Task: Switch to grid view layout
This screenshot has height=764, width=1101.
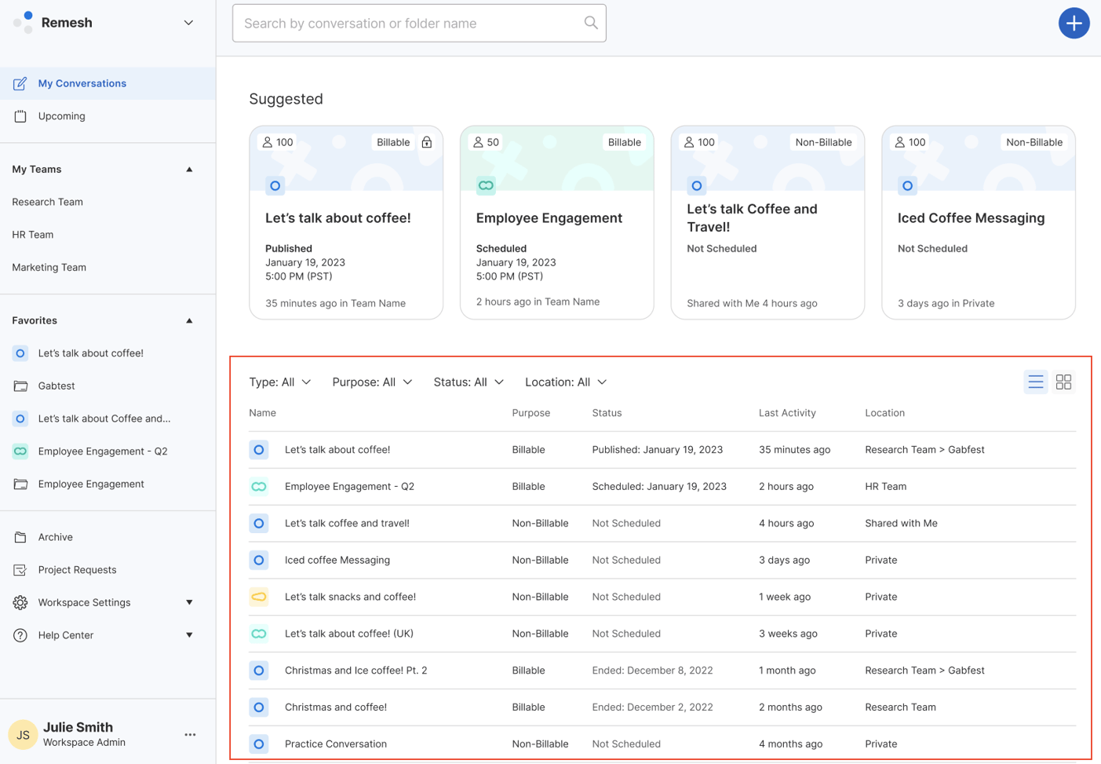Action: [1063, 382]
